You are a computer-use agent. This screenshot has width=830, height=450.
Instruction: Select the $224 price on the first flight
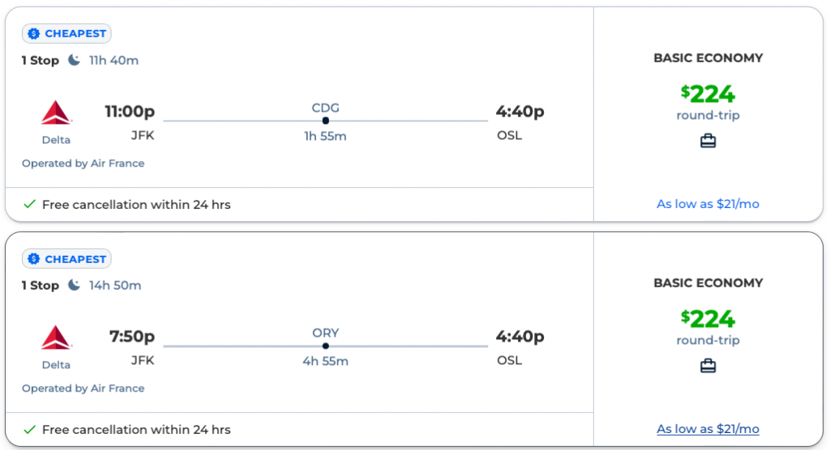[x=708, y=95]
